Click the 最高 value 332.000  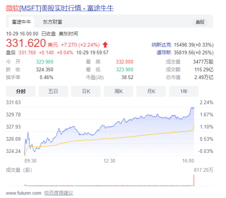pos(125,62)
